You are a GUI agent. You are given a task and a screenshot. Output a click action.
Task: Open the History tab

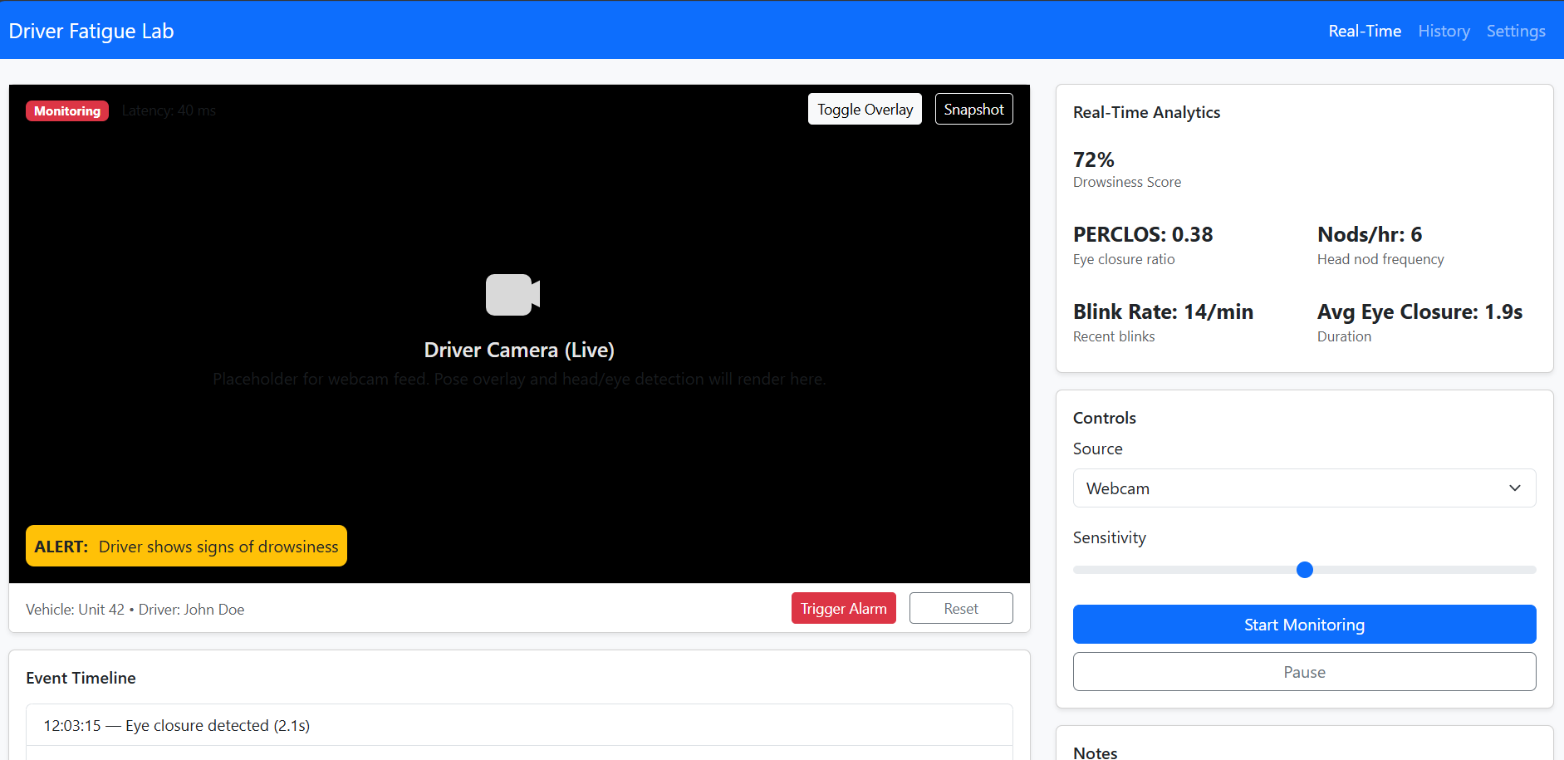click(x=1444, y=31)
